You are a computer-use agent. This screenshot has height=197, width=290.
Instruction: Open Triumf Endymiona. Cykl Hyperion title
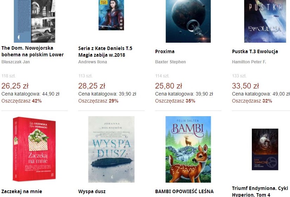click(x=260, y=191)
